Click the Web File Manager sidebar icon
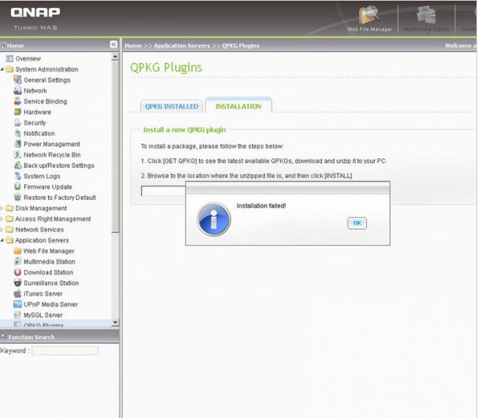This screenshot has width=478, height=418. point(17,251)
